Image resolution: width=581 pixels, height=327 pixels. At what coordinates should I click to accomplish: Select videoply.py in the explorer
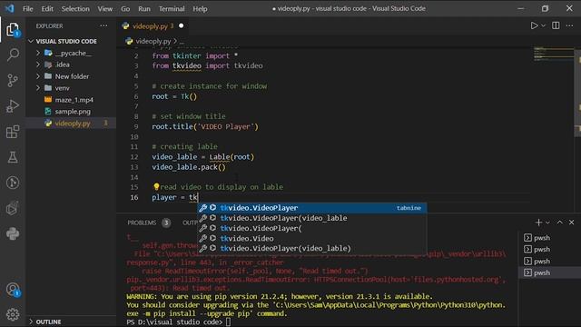(x=71, y=124)
